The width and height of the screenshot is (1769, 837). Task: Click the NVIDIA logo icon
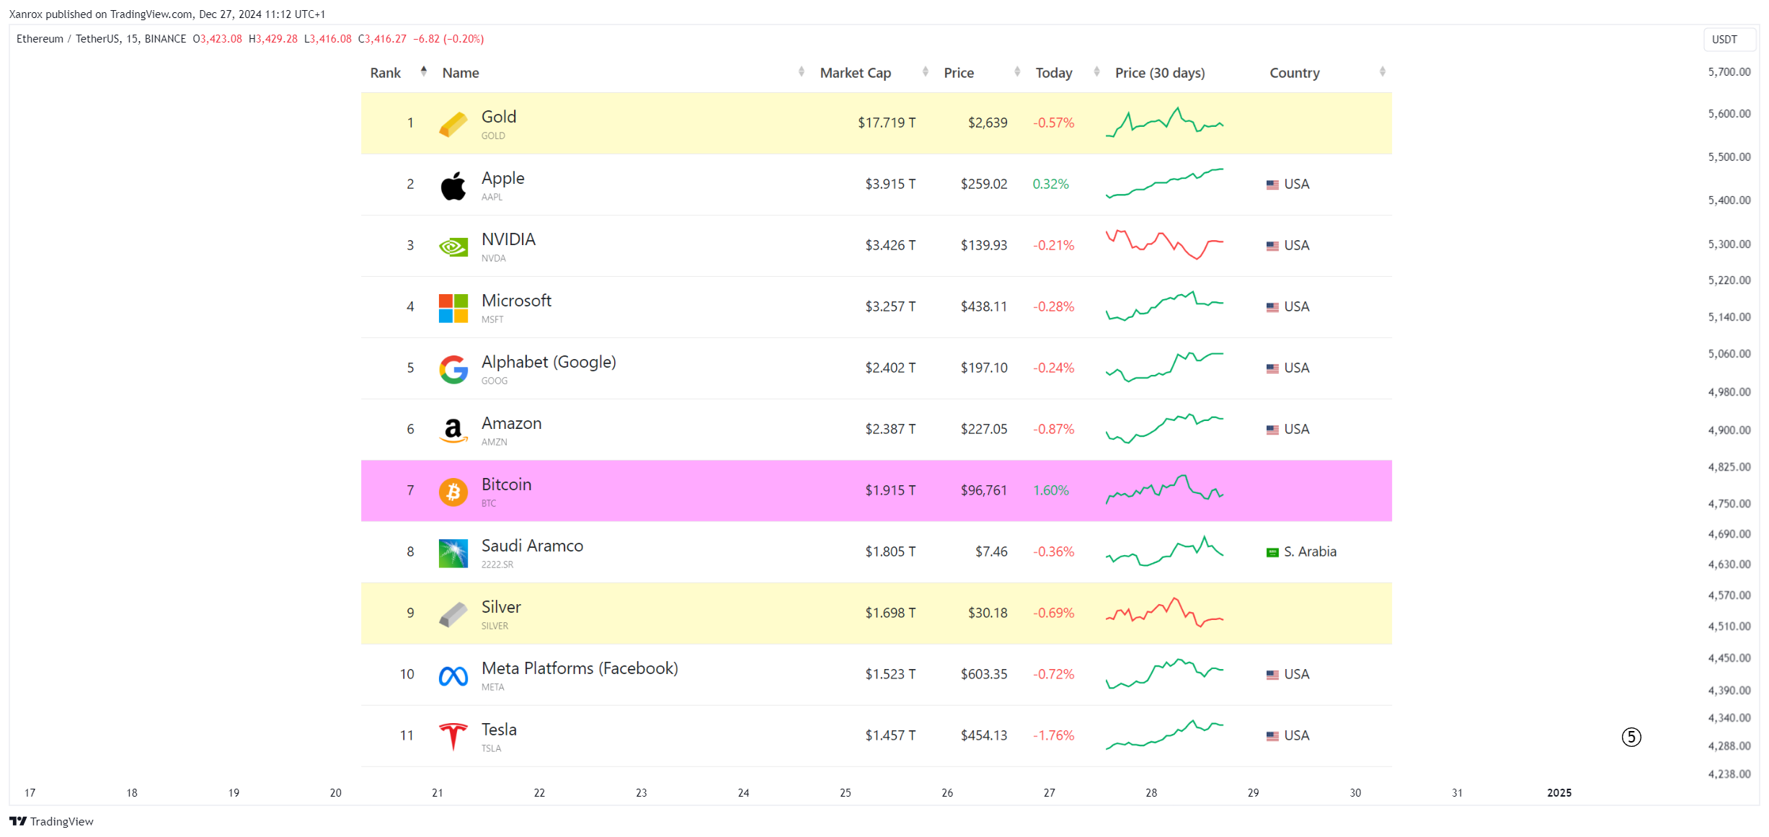(453, 247)
